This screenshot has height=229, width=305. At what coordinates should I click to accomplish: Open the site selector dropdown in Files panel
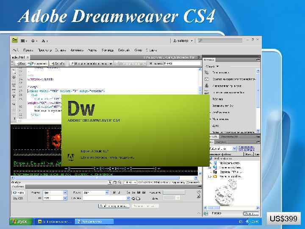tap(234, 148)
